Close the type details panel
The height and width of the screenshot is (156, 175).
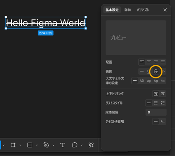coord(165,10)
